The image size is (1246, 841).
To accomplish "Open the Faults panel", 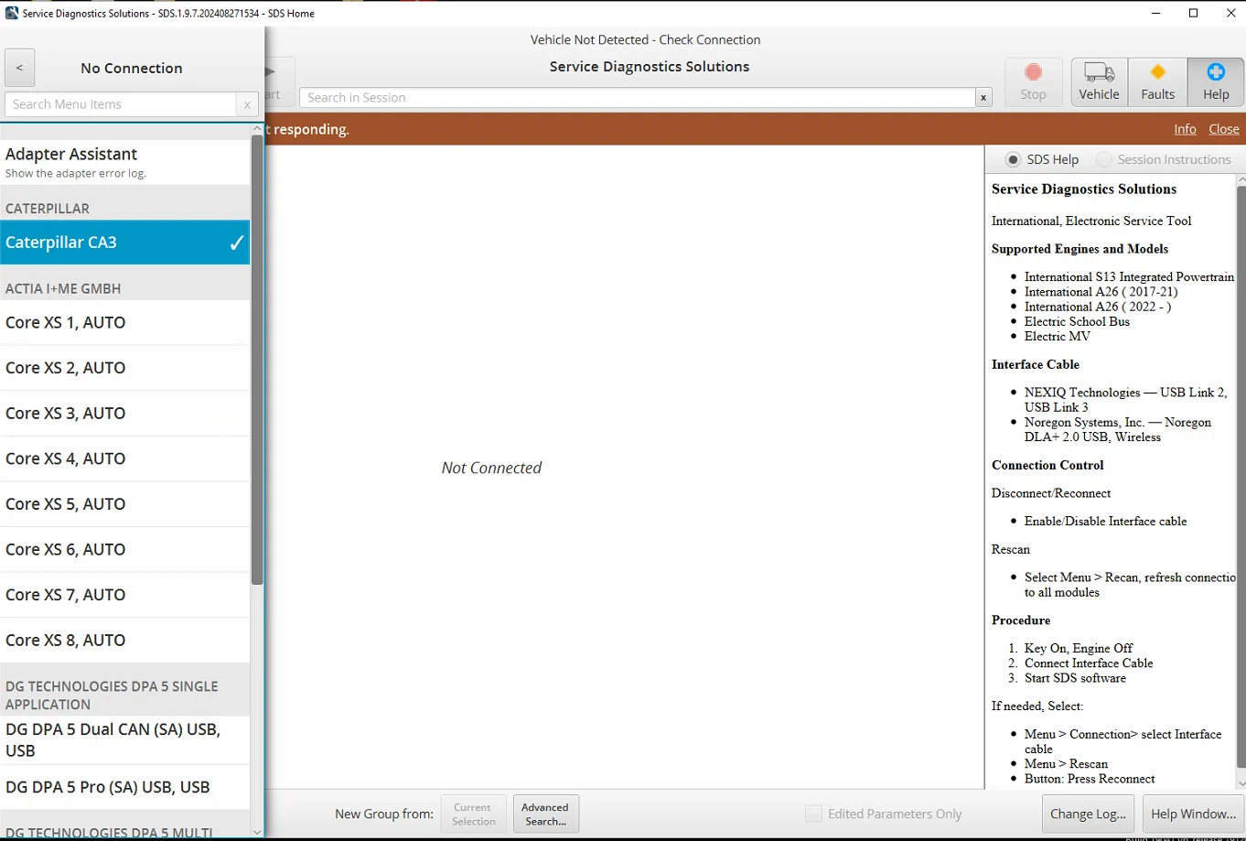I will (x=1157, y=82).
